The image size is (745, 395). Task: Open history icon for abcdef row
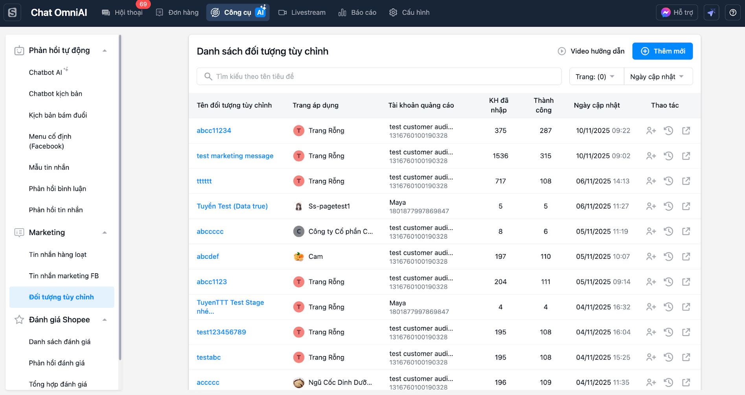tap(668, 257)
